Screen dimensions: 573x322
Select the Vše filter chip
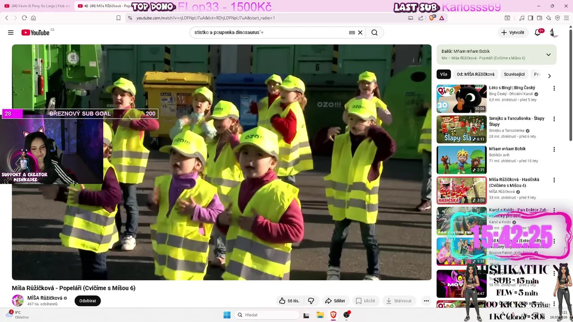pos(444,74)
